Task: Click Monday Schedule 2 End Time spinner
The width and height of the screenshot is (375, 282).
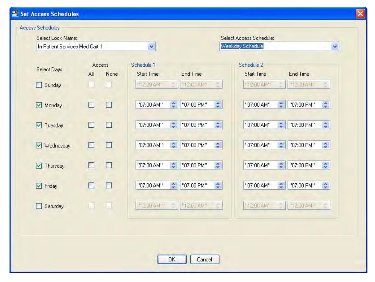Action: (x=325, y=105)
